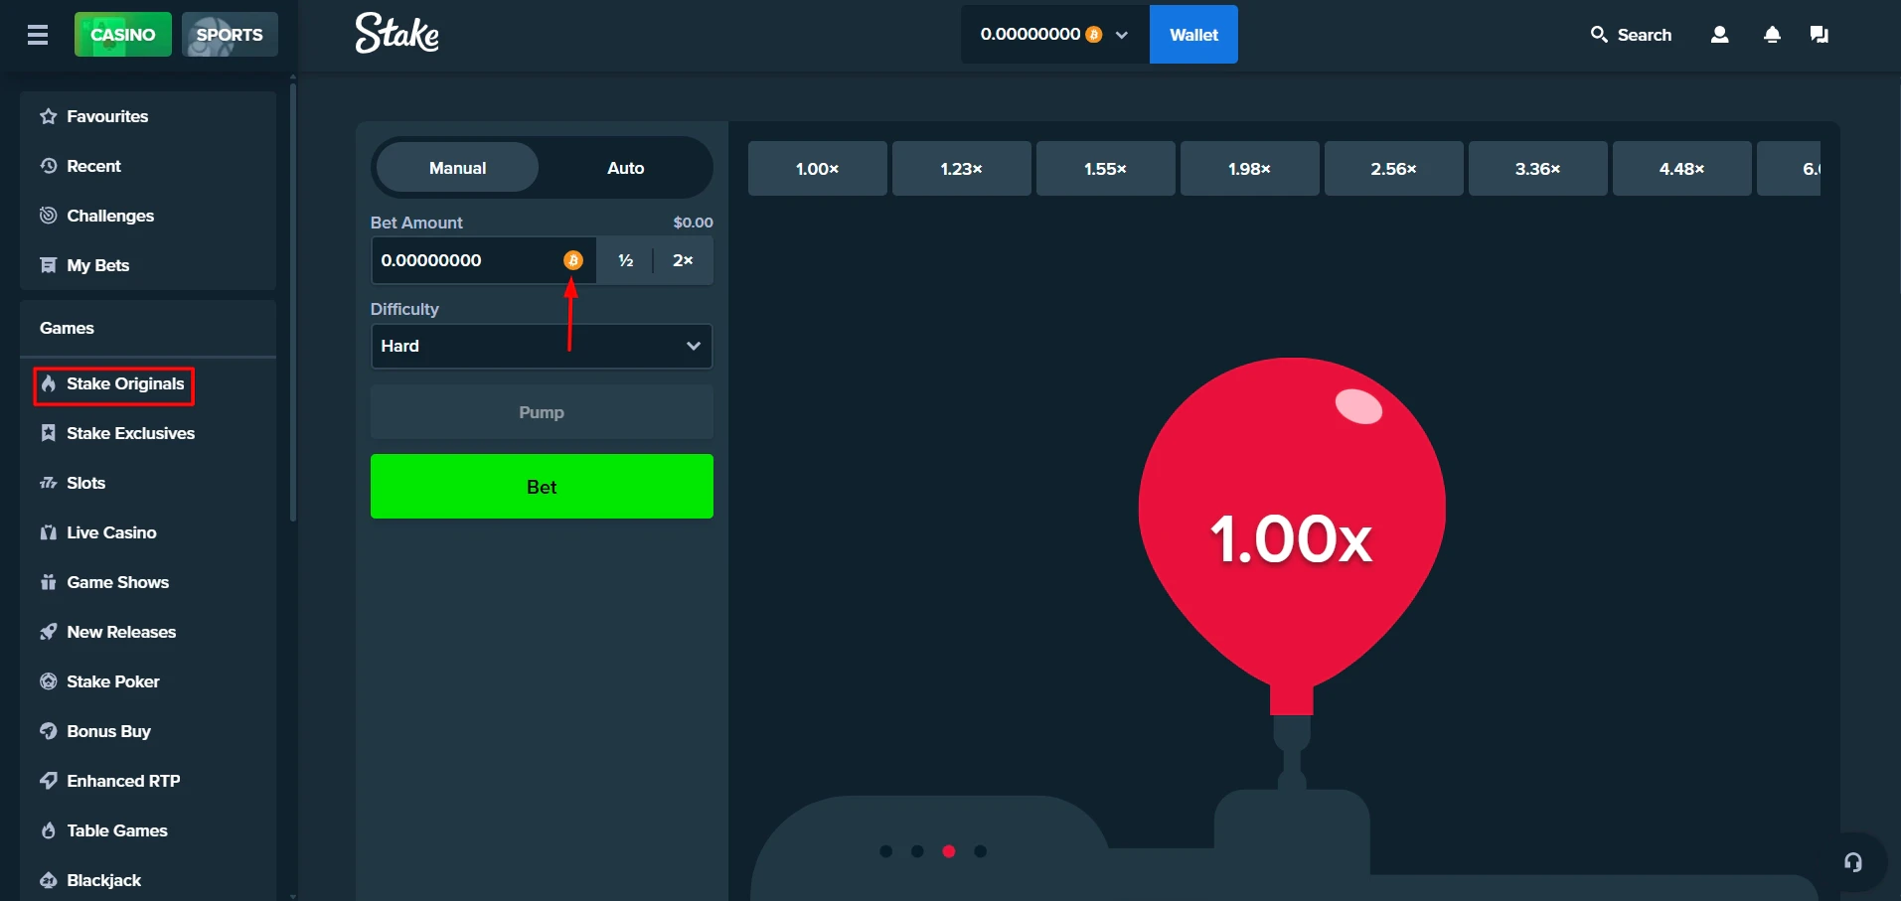Click the Challenges target icon
The width and height of the screenshot is (1901, 901).
tap(48, 216)
